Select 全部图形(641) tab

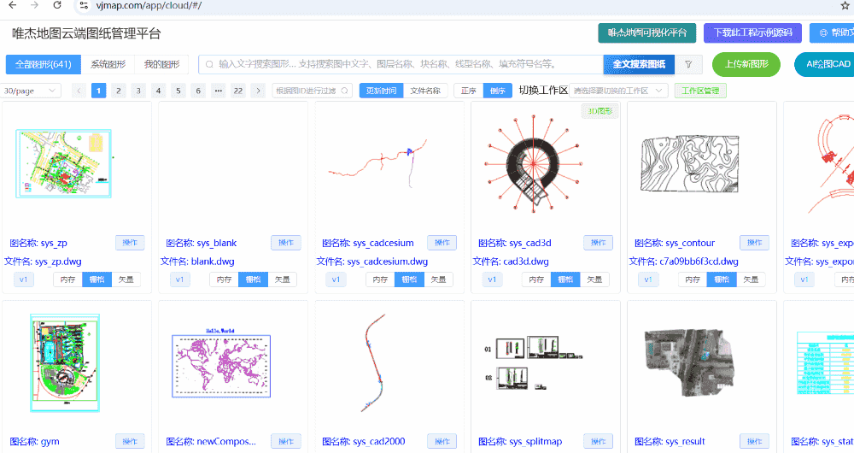[x=44, y=64]
